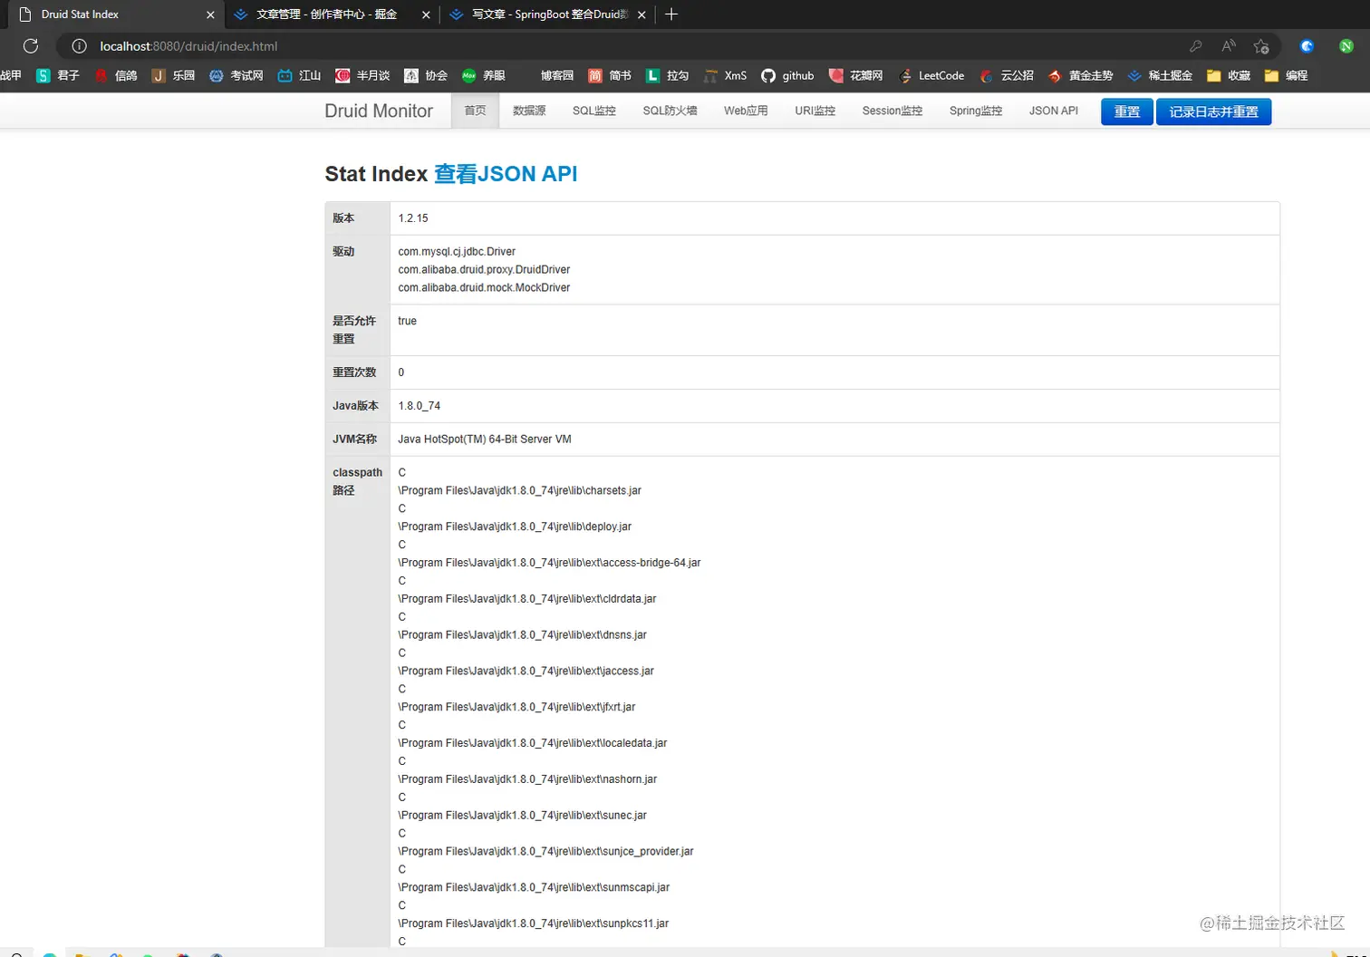Screen dimensions: 1370x957
Task: Click the classpath line ending in access-bridge-64.jar
Action: 549,563
